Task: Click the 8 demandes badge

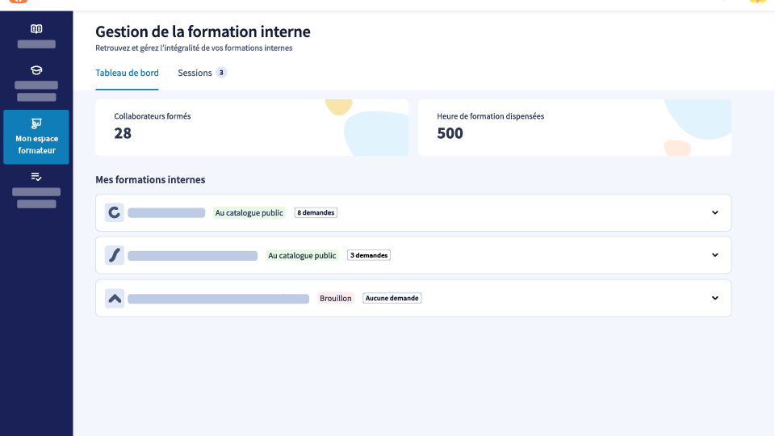Action: (315, 213)
